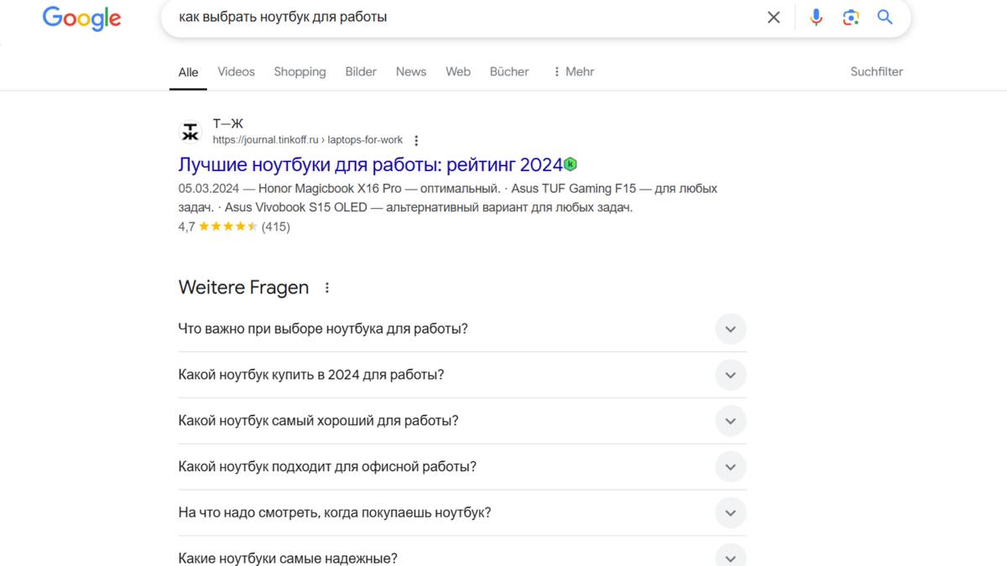This screenshot has height=566, width=1007.
Task: Open result Лучшие ноутбуки для работы: рейтинг 2024
Action: click(x=370, y=164)
